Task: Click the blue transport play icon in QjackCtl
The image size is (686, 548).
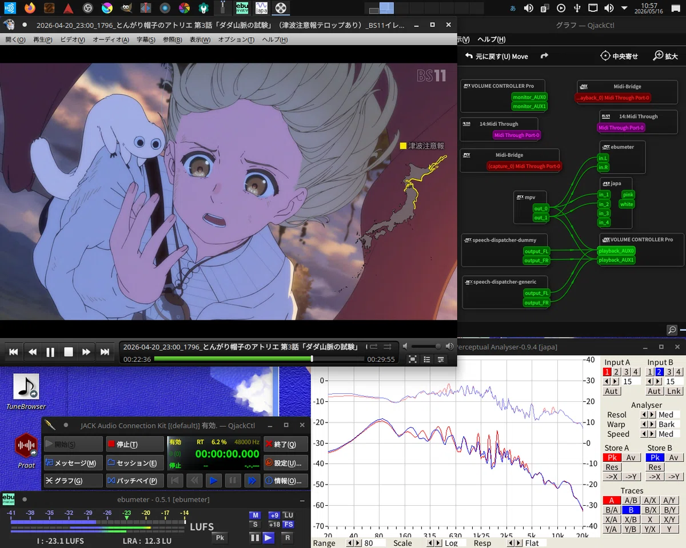Action: click(x=213, y=481)
